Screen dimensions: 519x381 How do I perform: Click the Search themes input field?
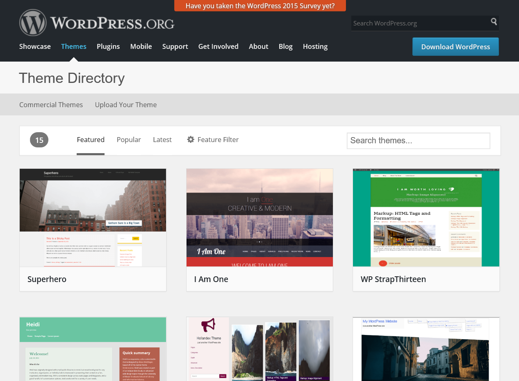click(419, 141)
